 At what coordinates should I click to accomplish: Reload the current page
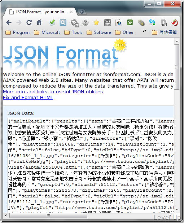point(29,22)
